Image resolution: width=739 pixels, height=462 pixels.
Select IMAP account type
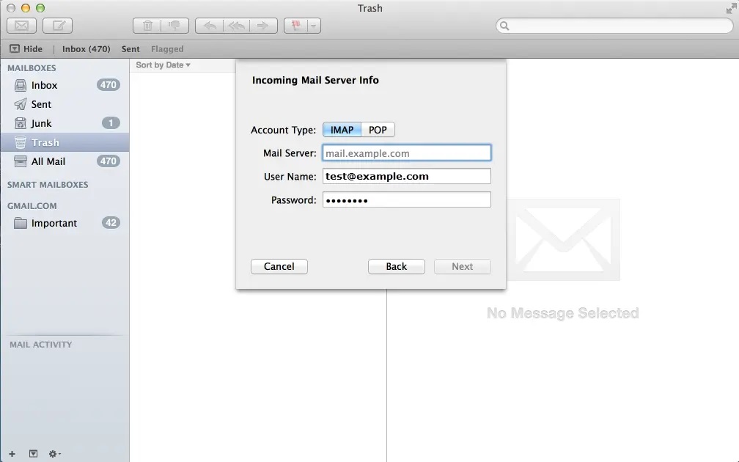342,130
